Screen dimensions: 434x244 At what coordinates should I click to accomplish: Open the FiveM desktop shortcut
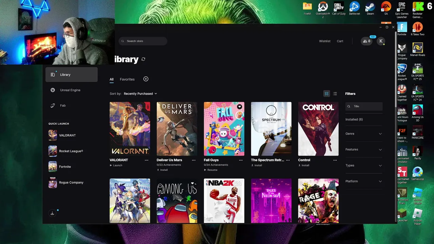pos(307,8)
